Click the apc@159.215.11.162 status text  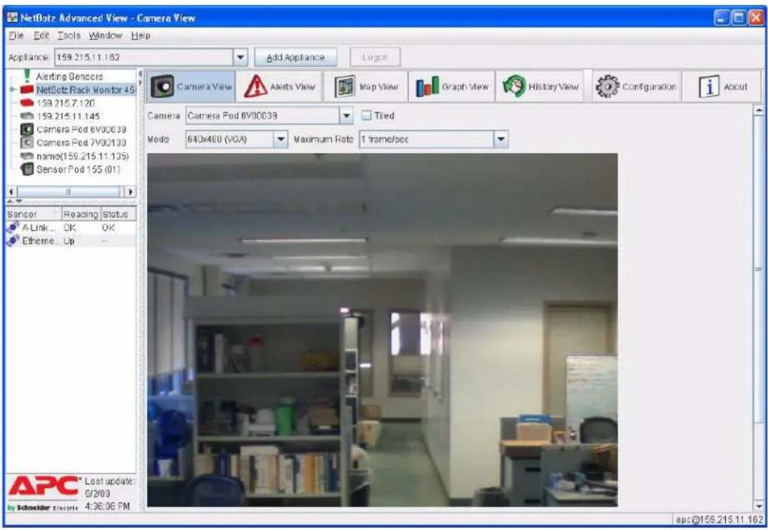[x=719, y=519]
